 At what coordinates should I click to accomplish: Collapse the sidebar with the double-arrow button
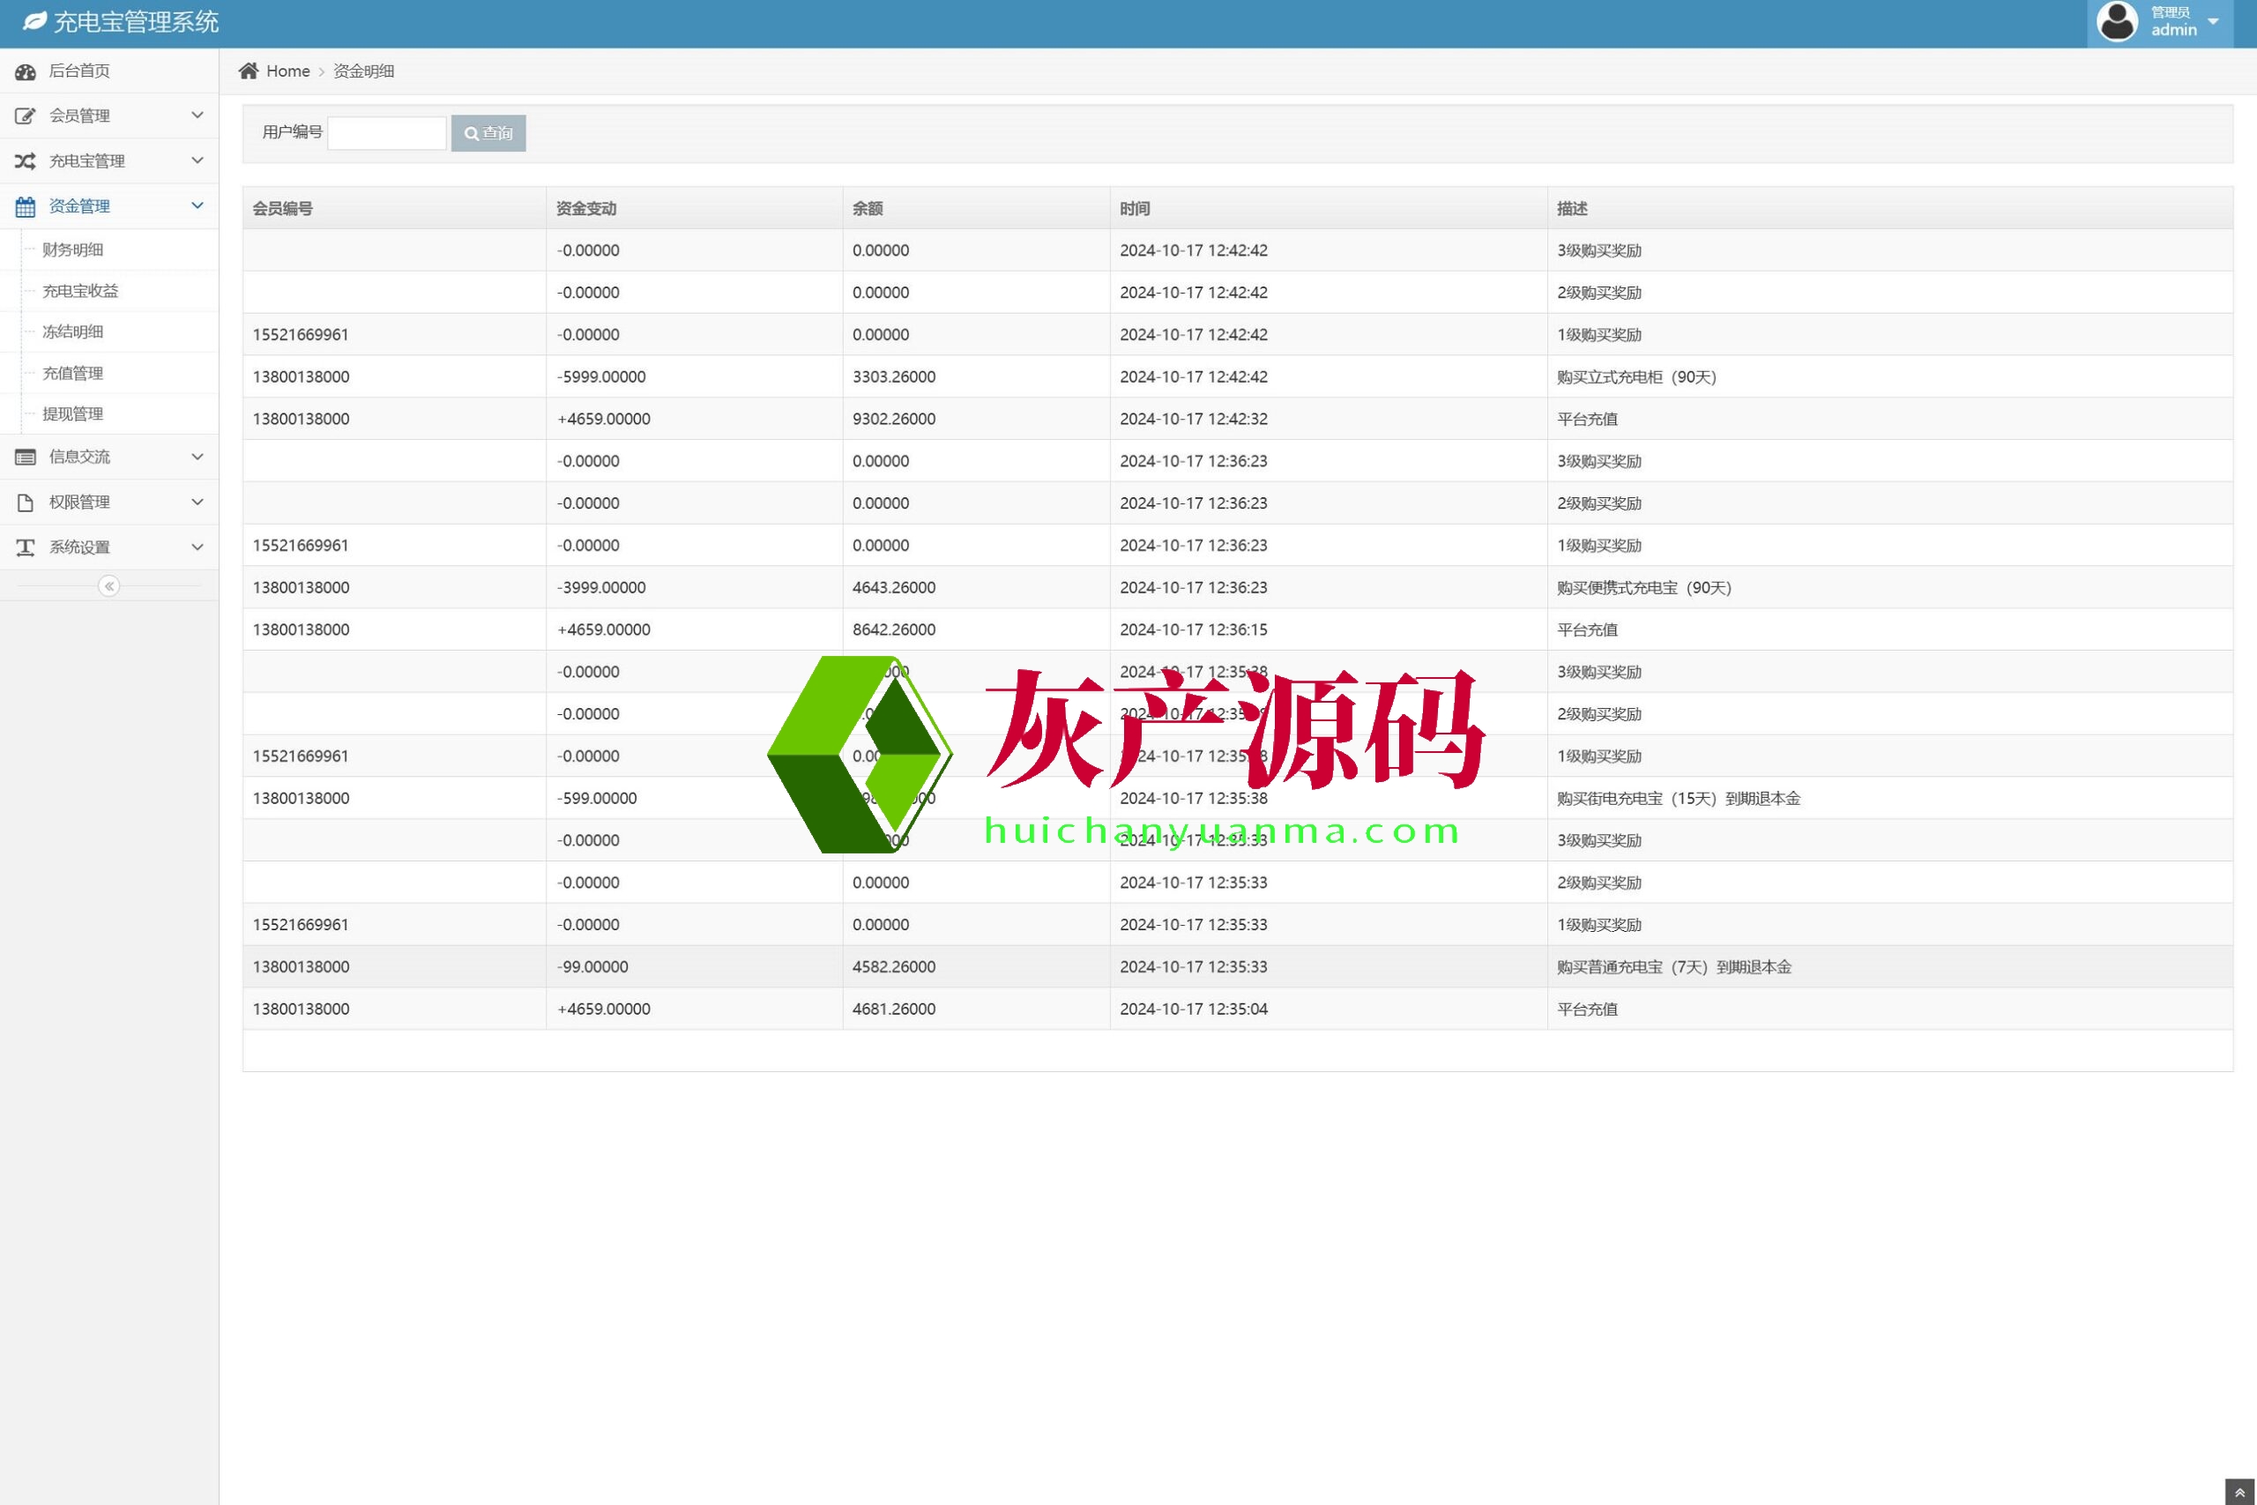point(108,586)
